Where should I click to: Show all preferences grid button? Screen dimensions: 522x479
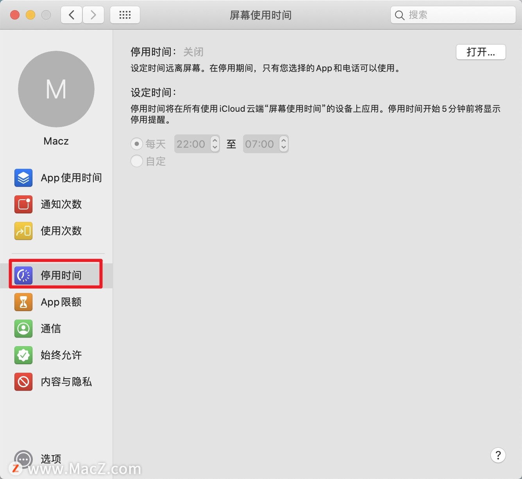125,15
